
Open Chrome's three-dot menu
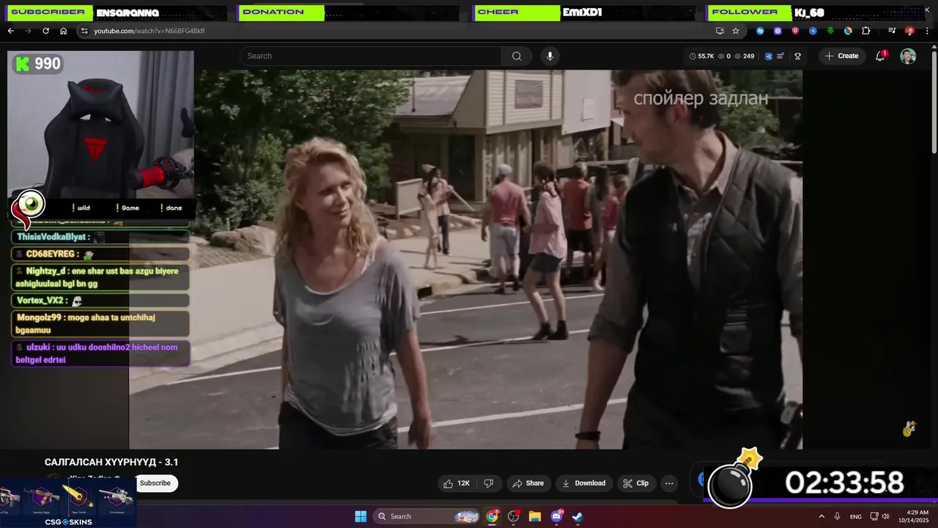click(x=927, y=31)
